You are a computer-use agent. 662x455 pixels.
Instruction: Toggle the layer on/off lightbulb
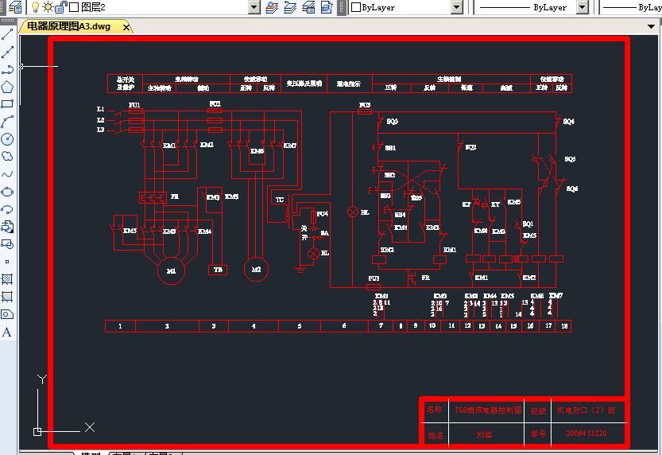[x=36, y=6]
